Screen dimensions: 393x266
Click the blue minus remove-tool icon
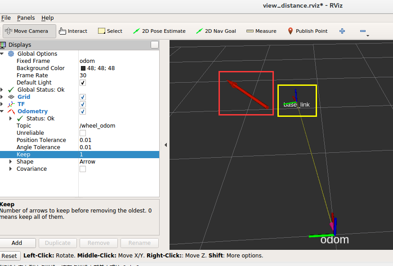point(363,31)
